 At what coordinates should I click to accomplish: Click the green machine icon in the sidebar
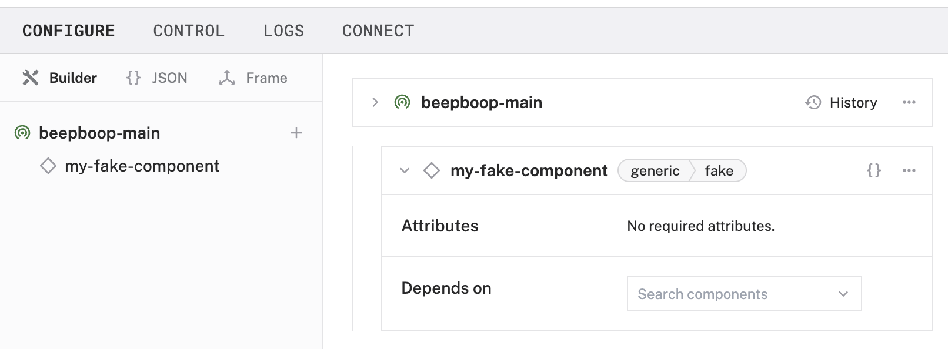point(22,133)
